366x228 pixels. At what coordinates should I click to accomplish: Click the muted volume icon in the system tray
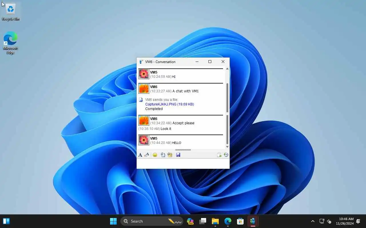329,221
